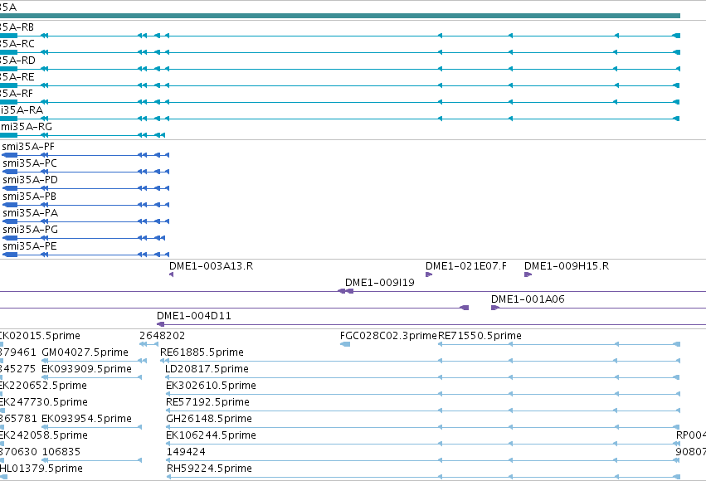This screenshot has height=481, width=706.
Task: Click the light blue block under FGC028C02.3prime
Action: 345,344
